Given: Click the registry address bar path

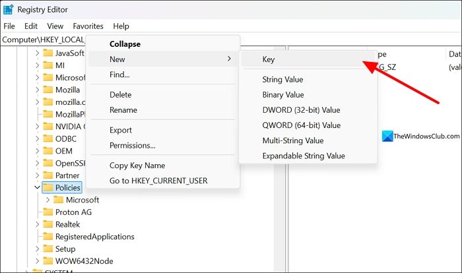Looking at the screenshot, I should (x=43, y=40).
